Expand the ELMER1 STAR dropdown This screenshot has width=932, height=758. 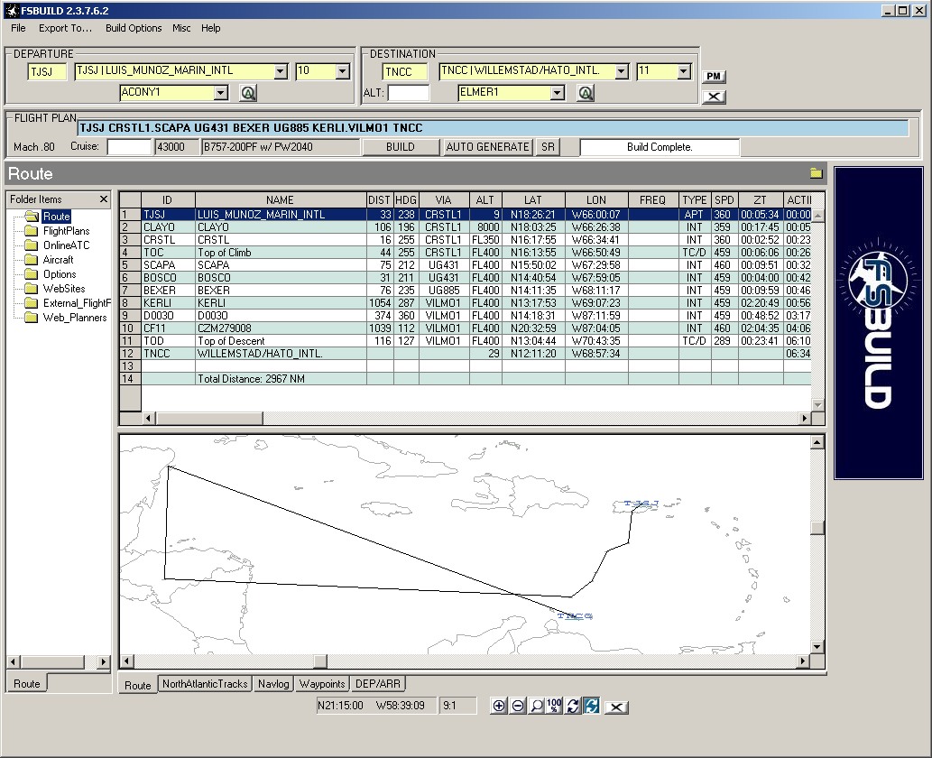[557, 93]
